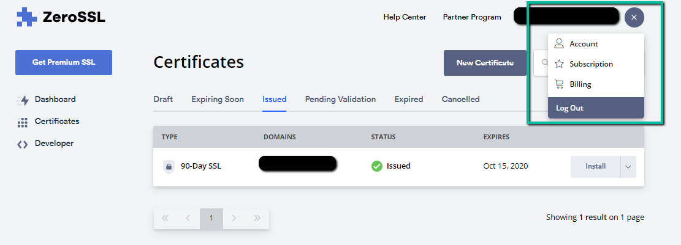Open the Help Center link

(405, 17)
